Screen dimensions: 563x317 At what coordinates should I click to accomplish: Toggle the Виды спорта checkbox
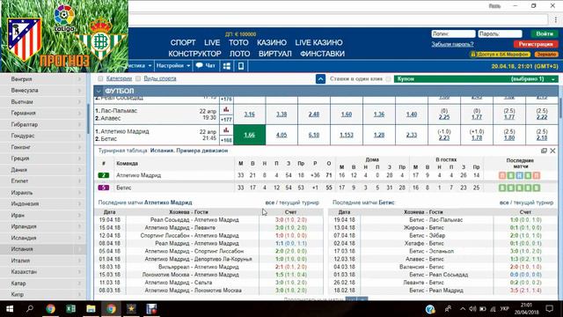click(x=138, y=78)
